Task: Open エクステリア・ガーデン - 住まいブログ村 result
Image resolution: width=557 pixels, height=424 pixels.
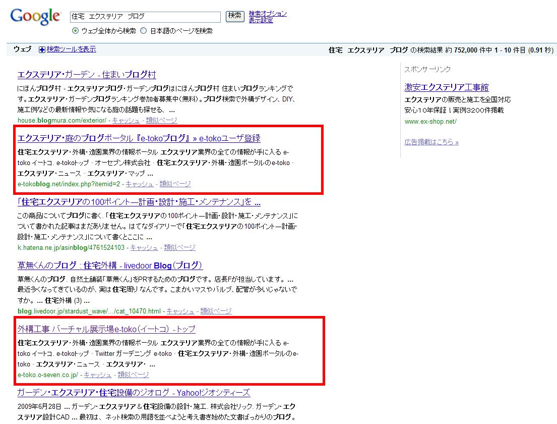Action: click(87, 75)
